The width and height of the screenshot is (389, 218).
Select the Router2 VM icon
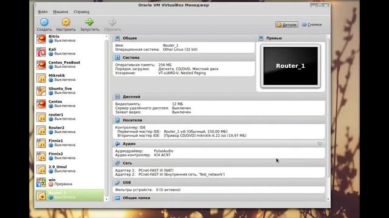pos(41,130)
